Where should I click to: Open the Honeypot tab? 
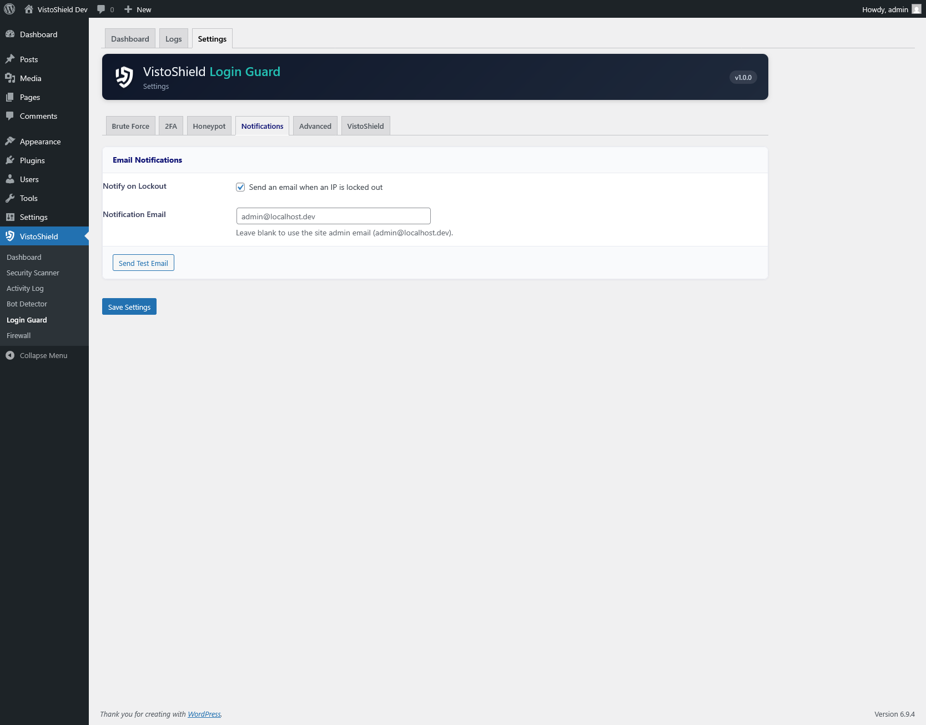[209, 125]
